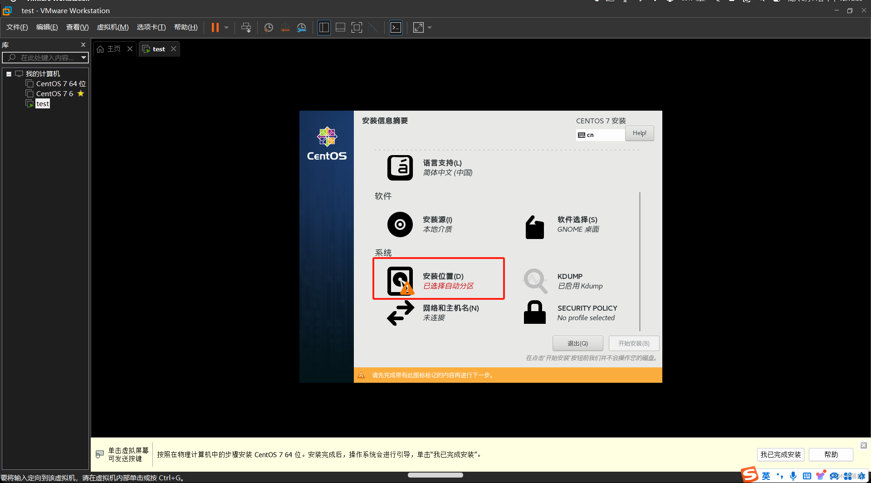
Task: Click the keyboard hint icon in hint bar
Action: (100, 454)
